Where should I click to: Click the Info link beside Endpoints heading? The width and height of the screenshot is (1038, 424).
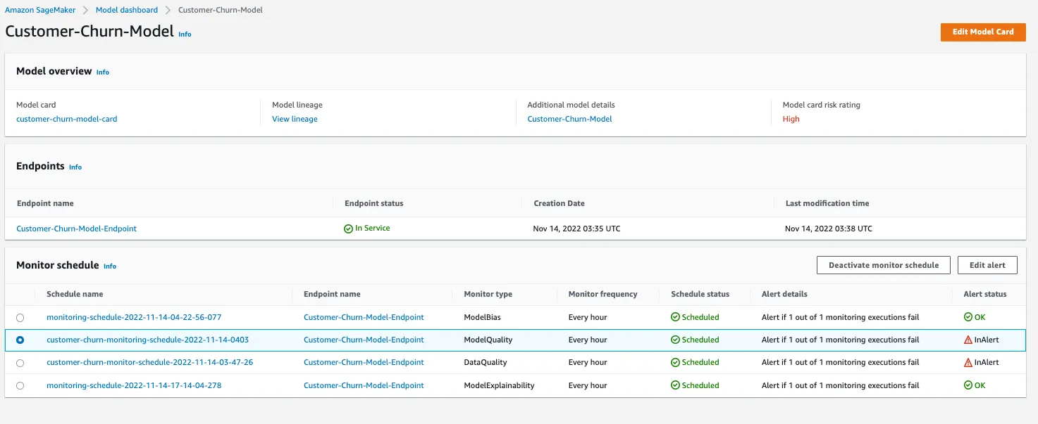pos(75,167)
